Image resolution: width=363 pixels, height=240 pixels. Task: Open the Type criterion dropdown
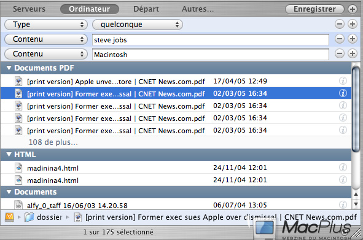[x=46, y=25]
